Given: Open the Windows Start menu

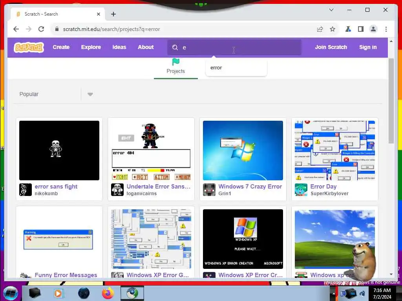Looking at the screenshot, I should (11, 293).
